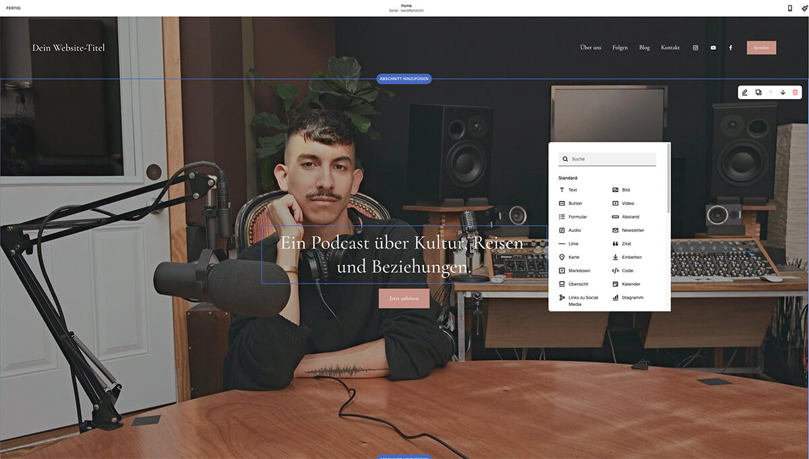Open the Blog navigation link

pyautogui.click(x=645, y=48)
